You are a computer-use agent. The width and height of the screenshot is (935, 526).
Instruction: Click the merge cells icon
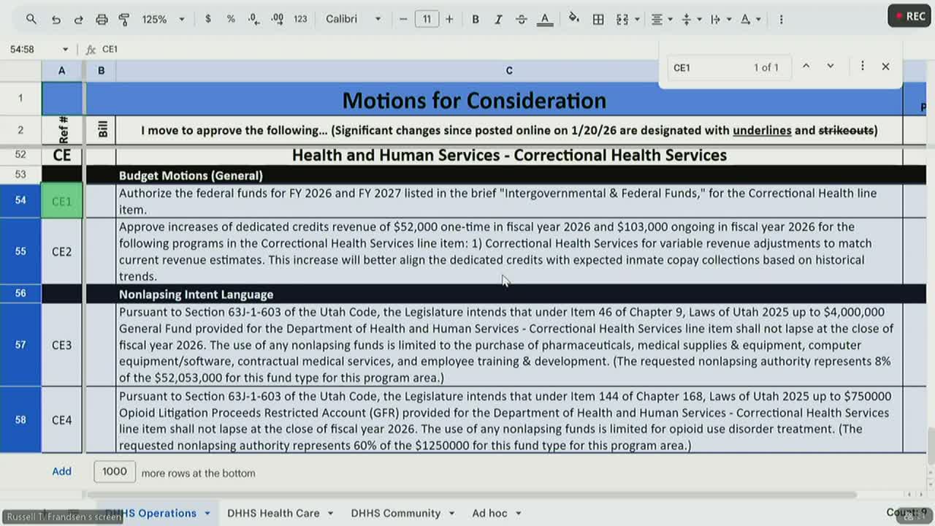coord(622,19)
